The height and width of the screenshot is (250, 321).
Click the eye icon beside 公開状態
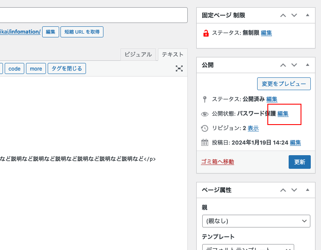[x=205, y=114]
